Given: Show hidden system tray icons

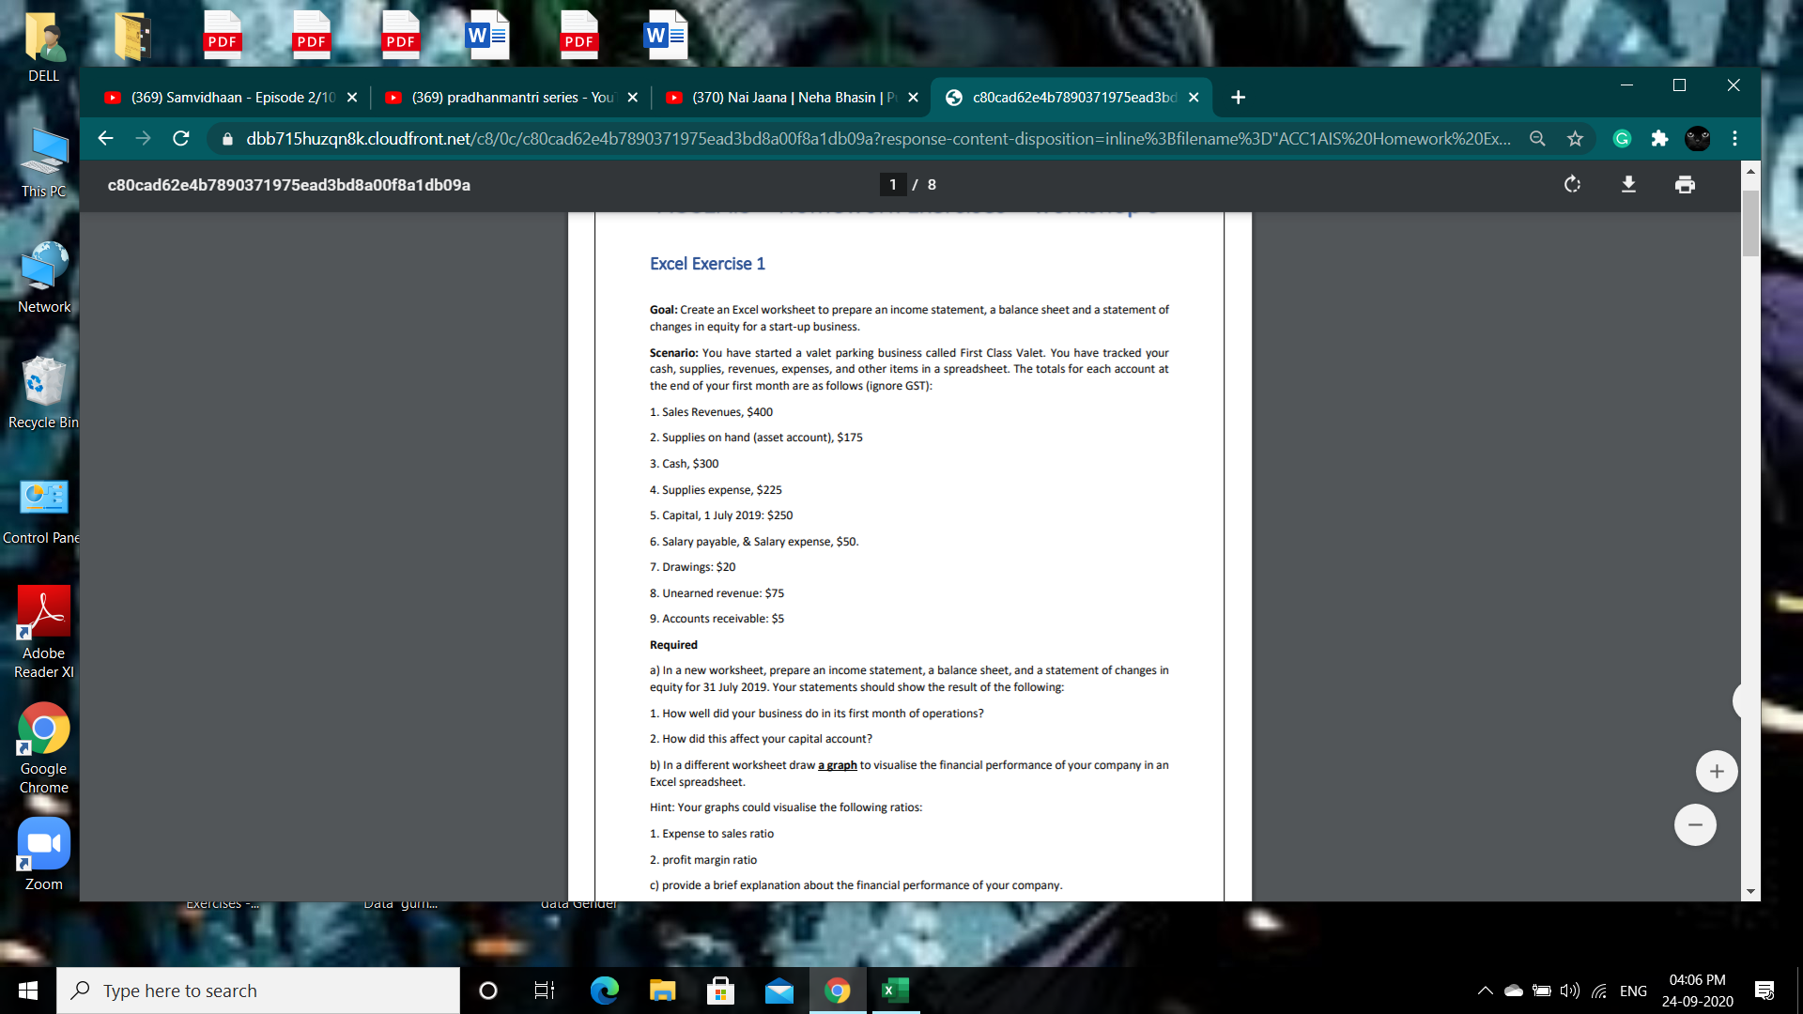Looking at the screenshot, I should (x=1485, y=991).
